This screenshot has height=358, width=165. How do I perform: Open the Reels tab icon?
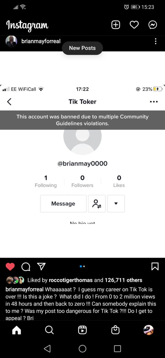point(82,330)
